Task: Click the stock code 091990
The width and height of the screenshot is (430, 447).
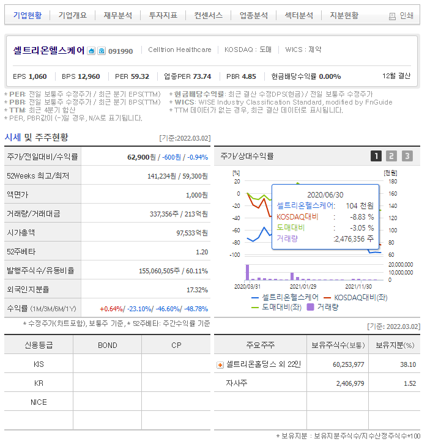Action: pyautogui.click(x=120, y=51)
